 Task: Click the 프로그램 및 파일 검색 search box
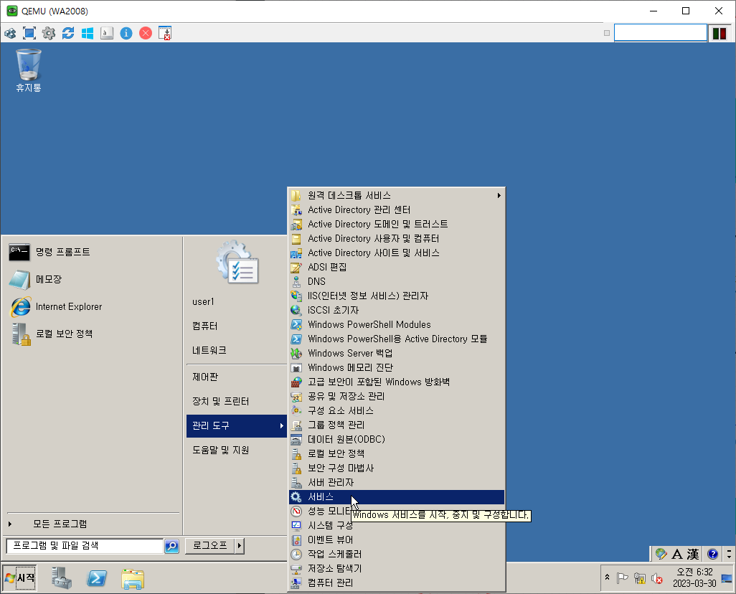(85, 546)
